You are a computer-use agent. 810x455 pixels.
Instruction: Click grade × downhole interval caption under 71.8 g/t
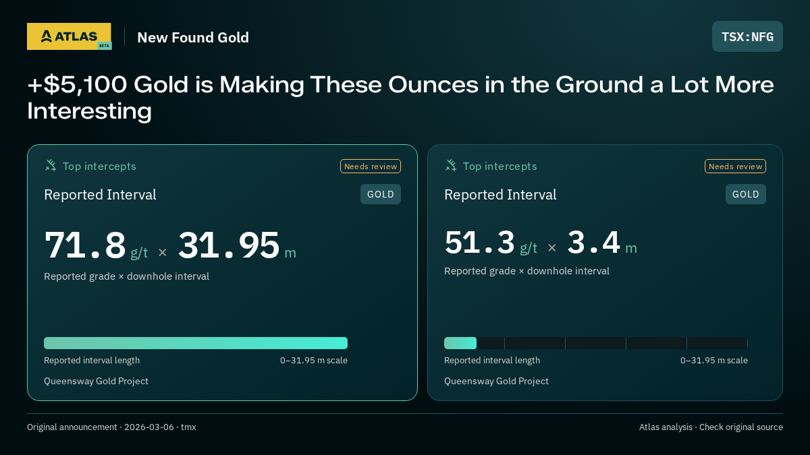pos(126,276)
